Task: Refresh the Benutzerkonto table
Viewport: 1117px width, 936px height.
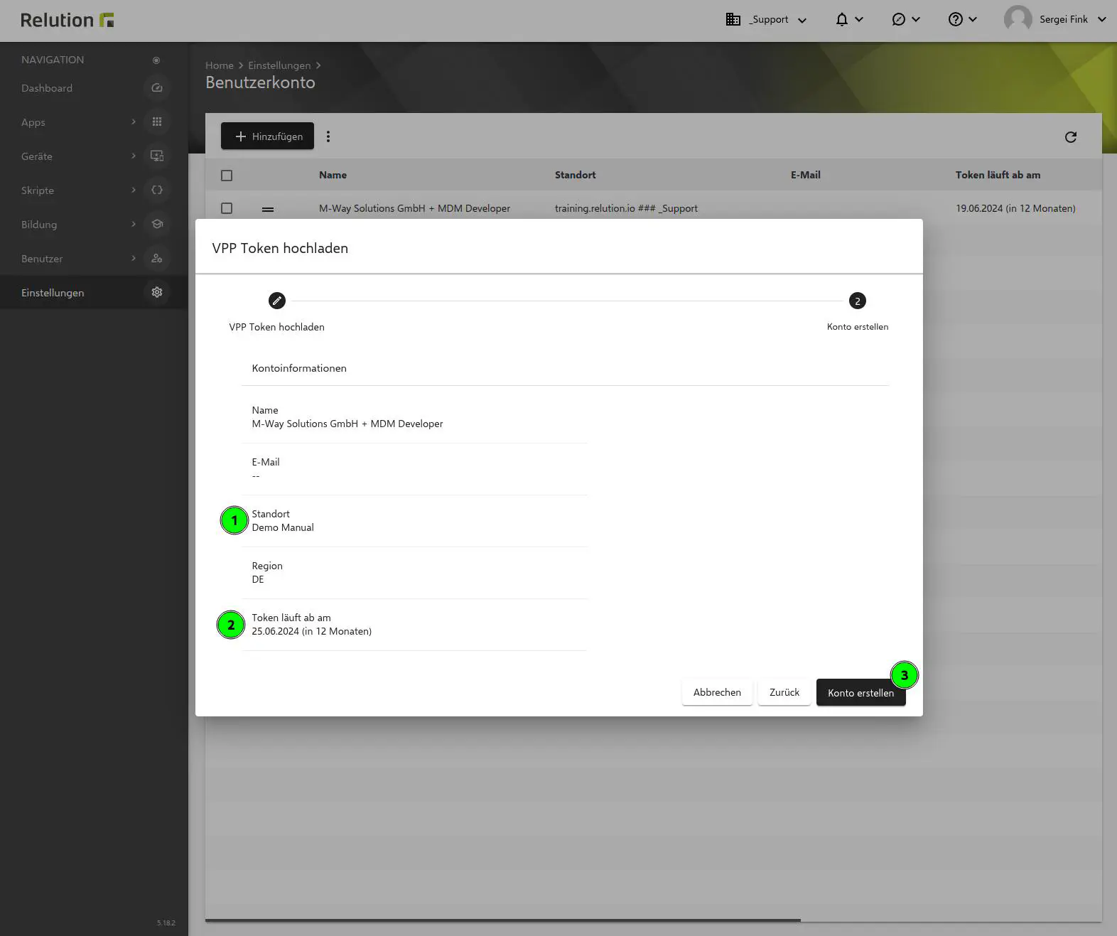Action: (x=1070, y=137)
